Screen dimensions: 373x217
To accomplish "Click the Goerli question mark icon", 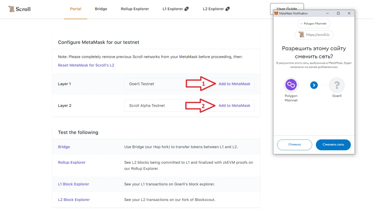I will click(x=337, y=85).
